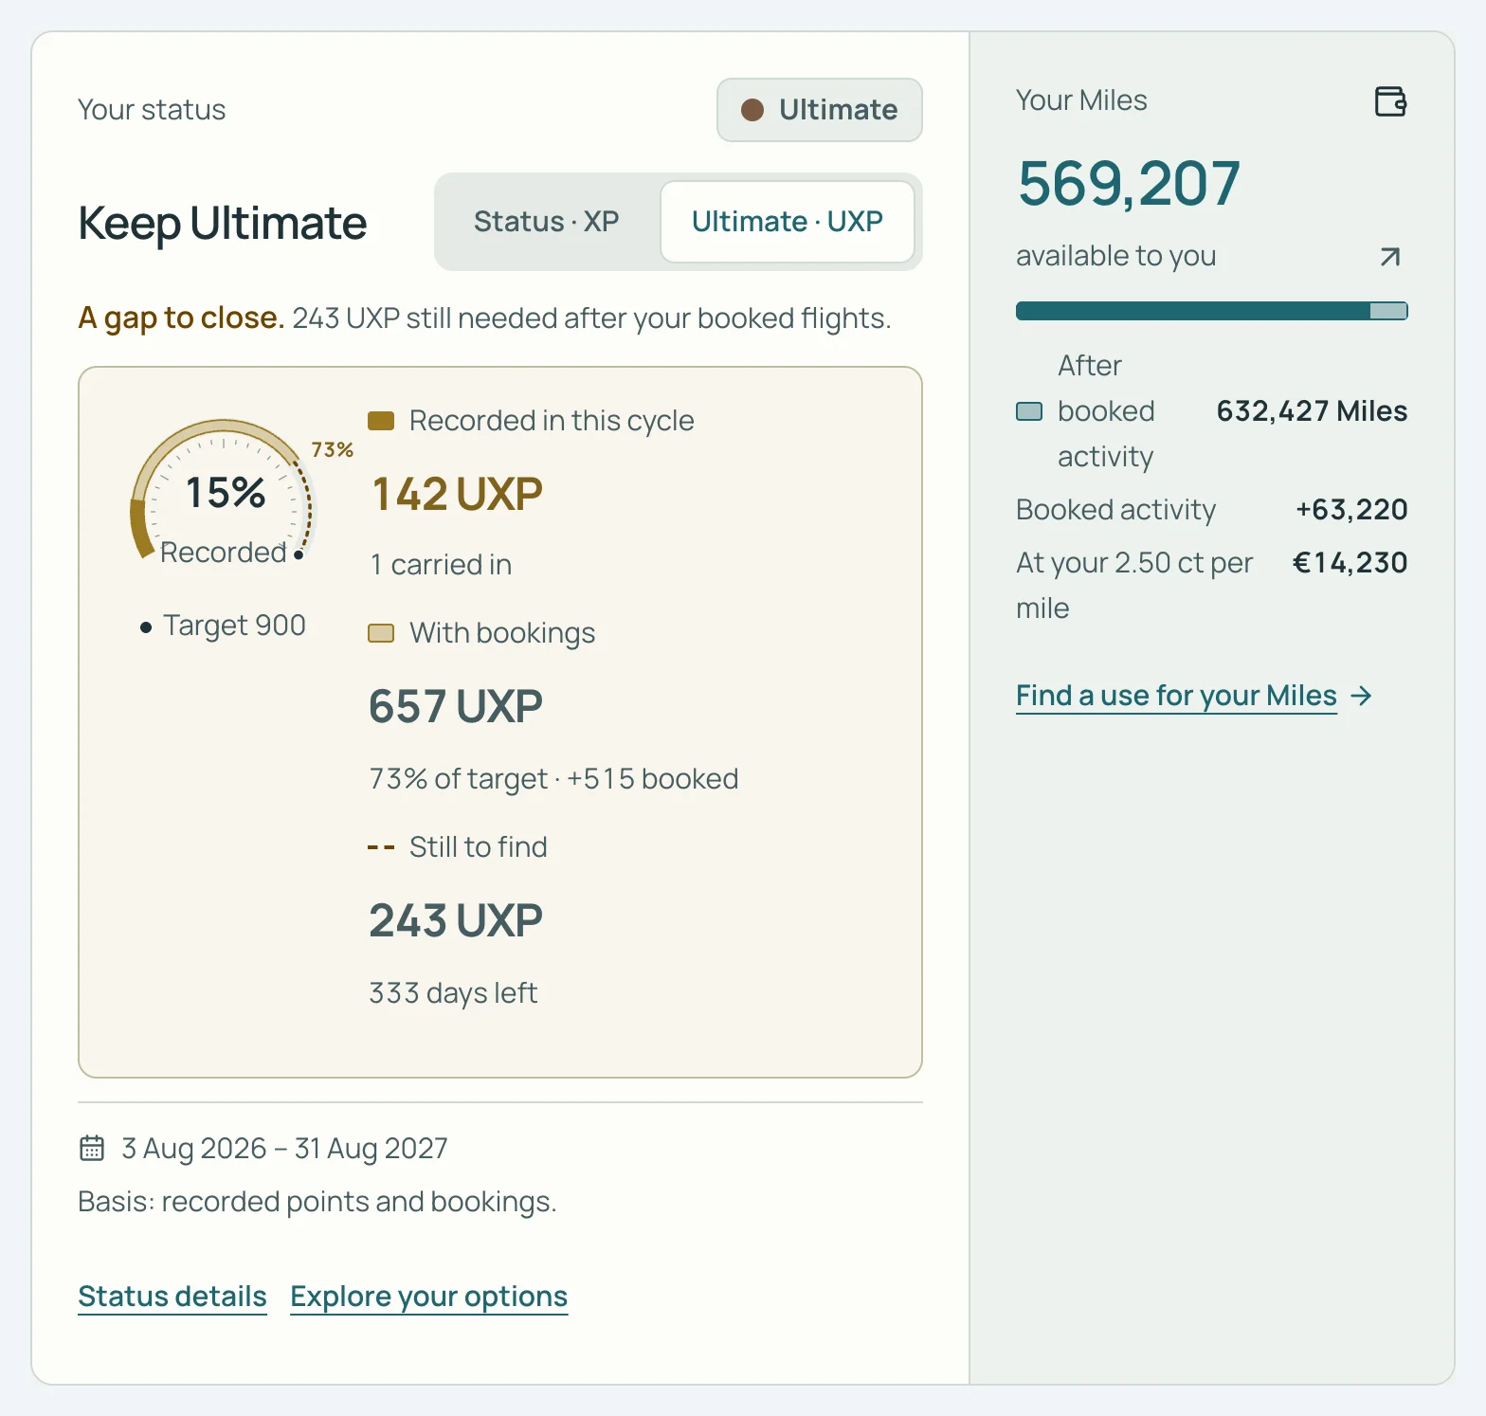This screenshot has width=1486, height=1416.
Task: Click Basis: recorded points and bookings text
Action: point(317,1202)
